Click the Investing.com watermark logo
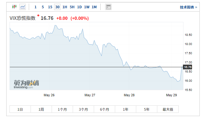This screenshot has height=122, width=203. point(26,84)
